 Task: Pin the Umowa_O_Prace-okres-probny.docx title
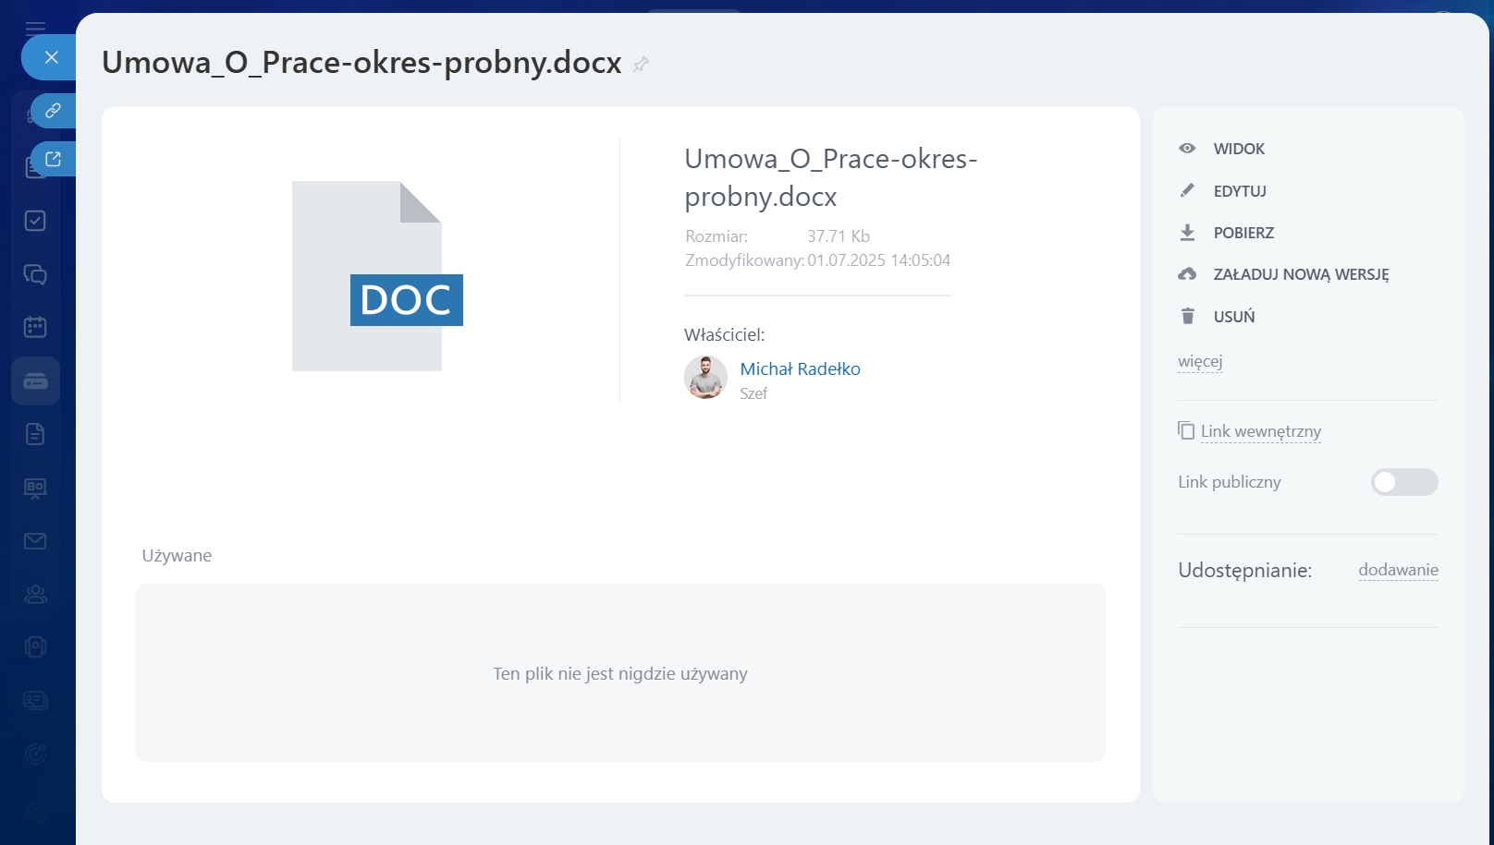tap(641, 64)
